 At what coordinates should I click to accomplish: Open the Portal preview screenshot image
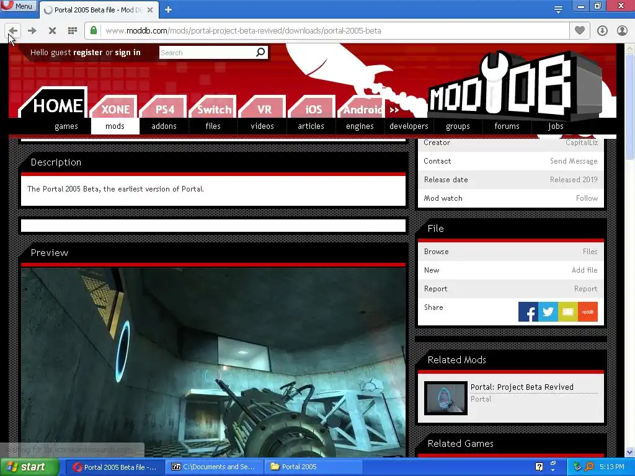click(x=213, y=362)
